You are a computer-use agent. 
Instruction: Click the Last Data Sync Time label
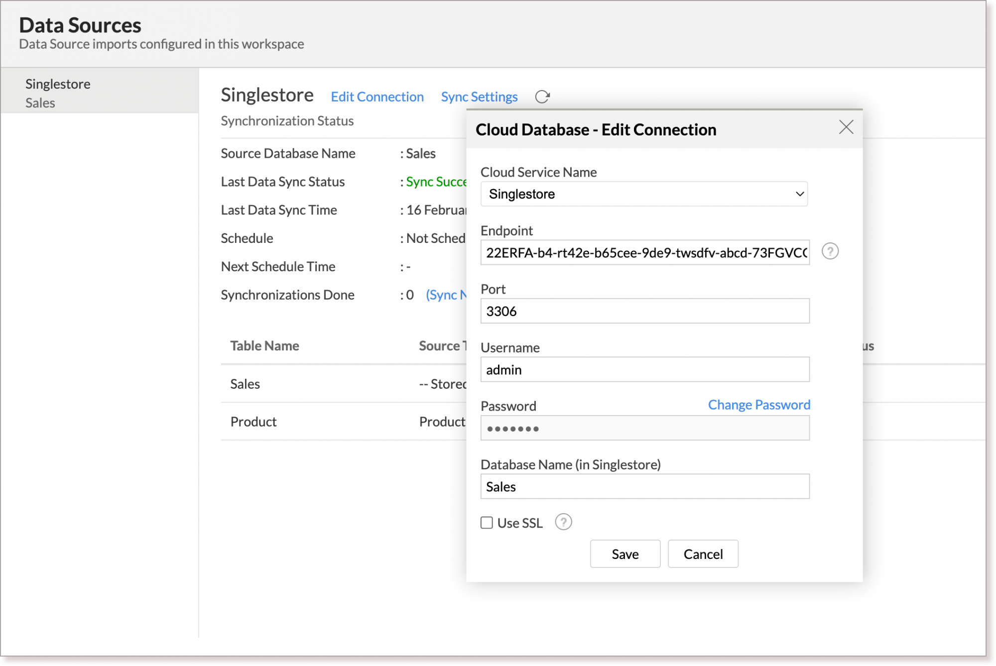coord(279,210)
